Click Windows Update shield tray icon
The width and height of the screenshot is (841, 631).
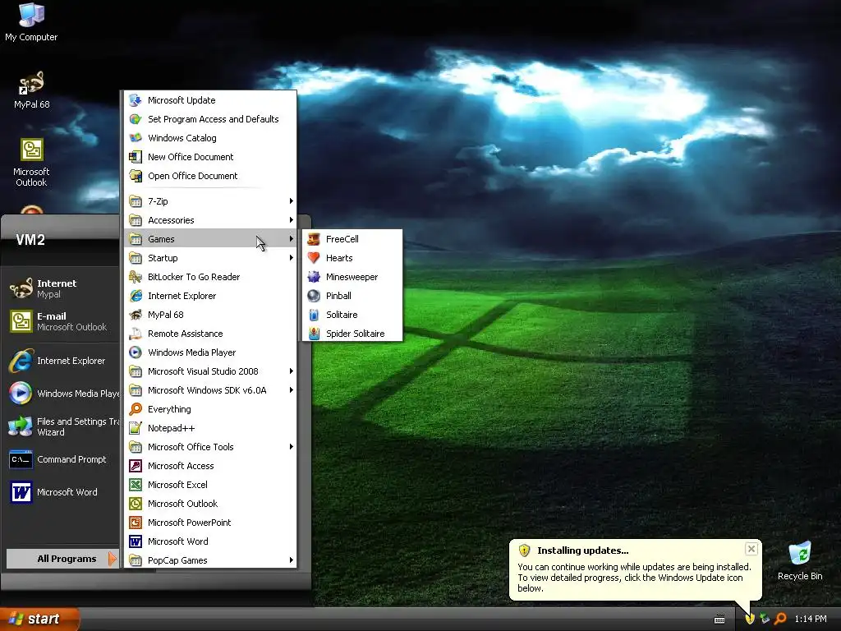click(x=750, y=619)
